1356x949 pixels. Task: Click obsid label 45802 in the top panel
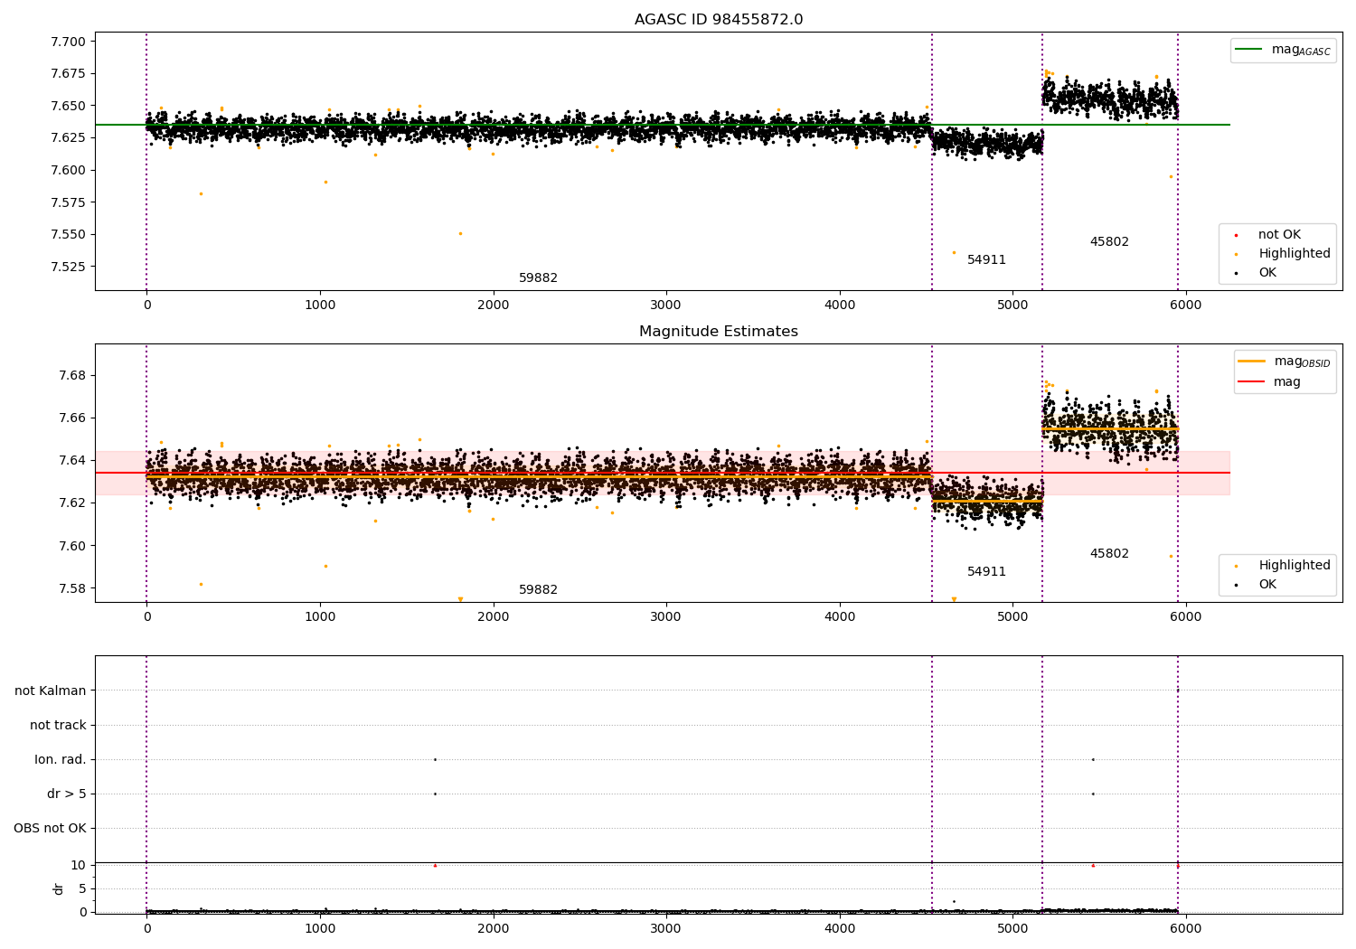1109,242
